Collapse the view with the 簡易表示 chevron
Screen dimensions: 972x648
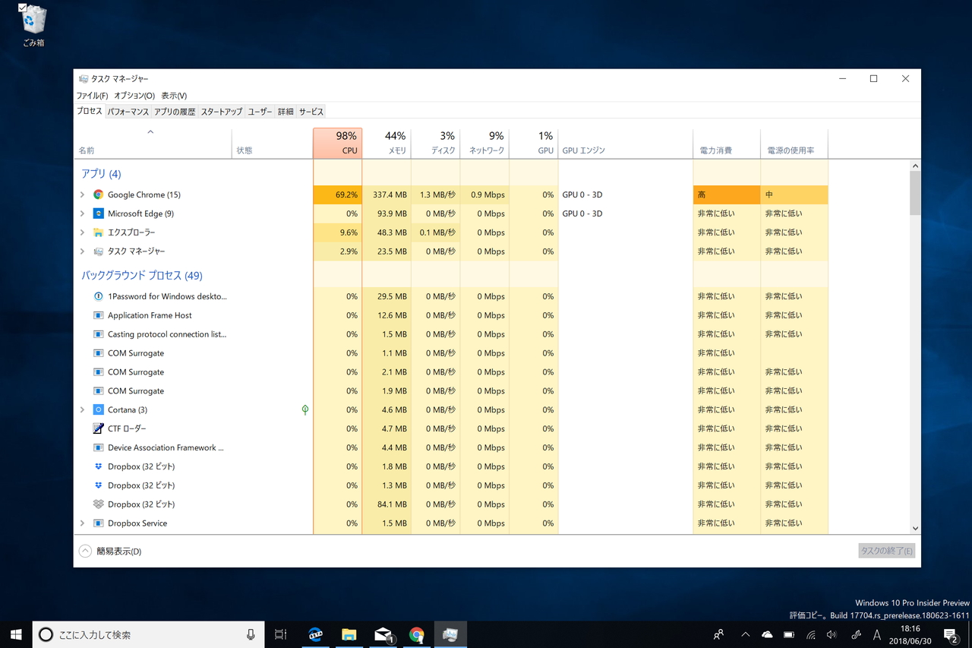pyautogui.click(x=84, y=551)
